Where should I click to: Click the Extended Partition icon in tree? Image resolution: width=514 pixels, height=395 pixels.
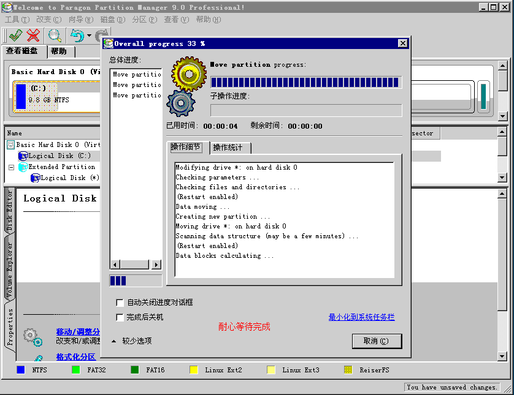coord(23,167)
